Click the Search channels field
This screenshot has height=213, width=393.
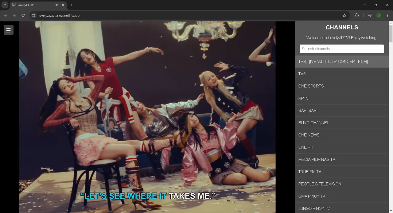[342, 49]
